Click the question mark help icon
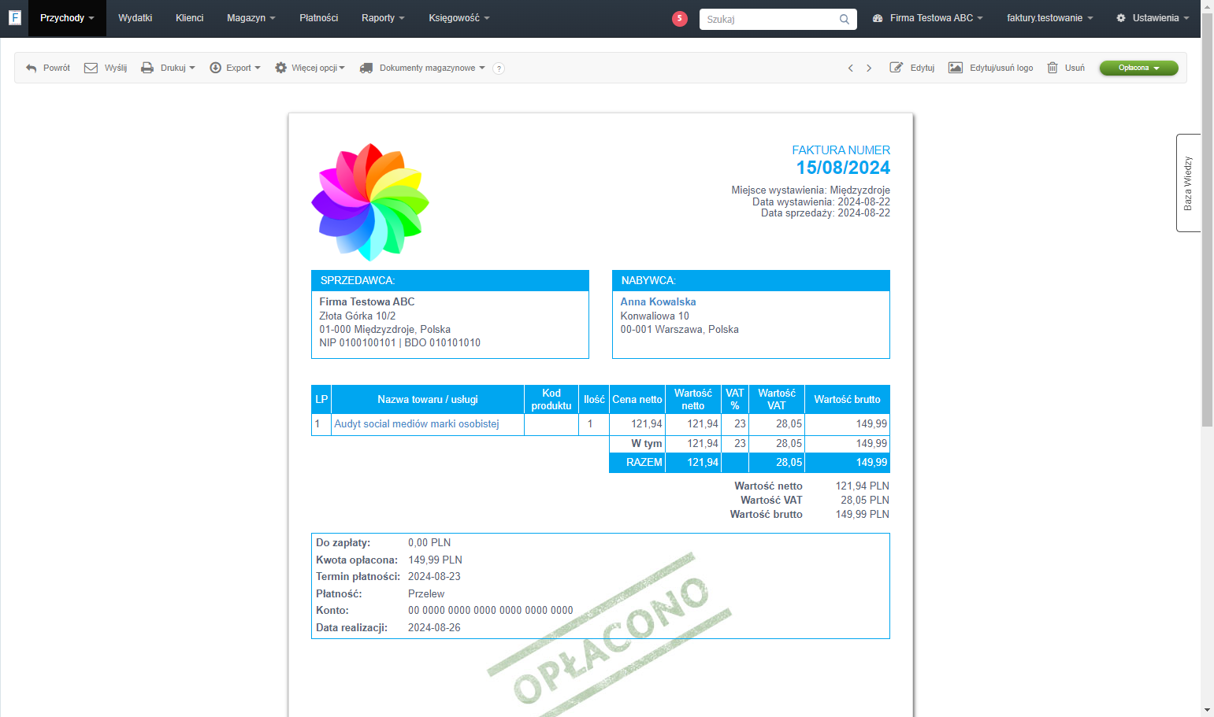1214x717 pixels. tap(499, 68)
